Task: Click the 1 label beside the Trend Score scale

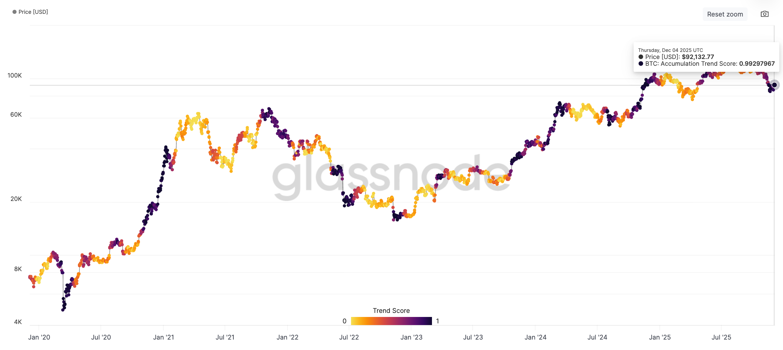Action: (437, 321)
